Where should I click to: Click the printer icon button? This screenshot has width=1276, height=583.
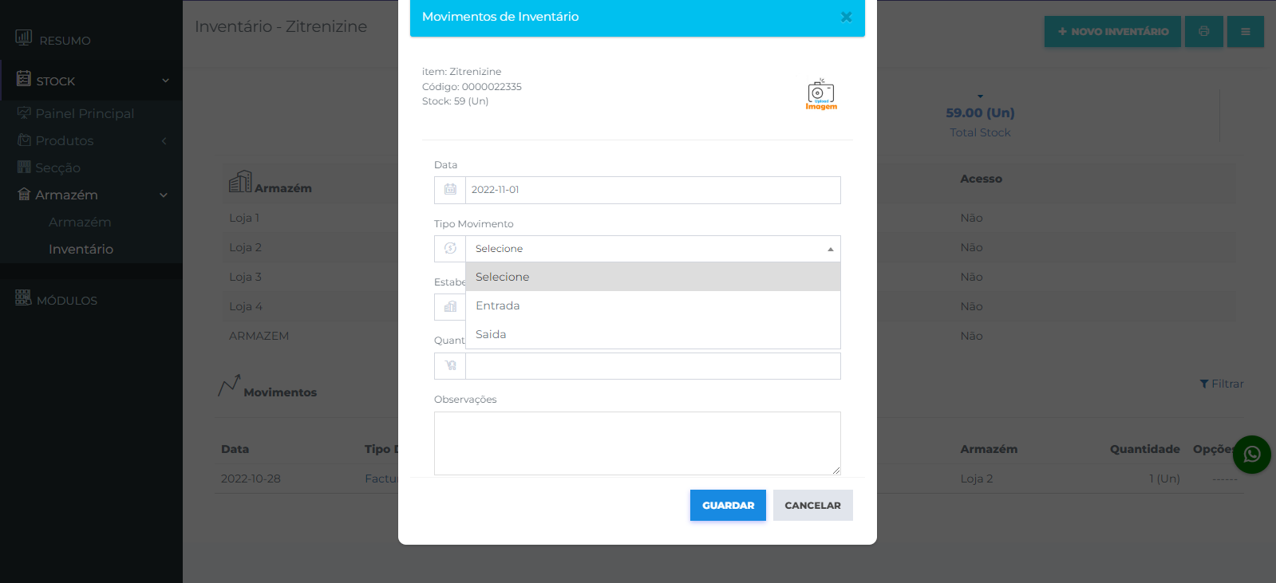pyautogui.click(x=1203, y=32)
